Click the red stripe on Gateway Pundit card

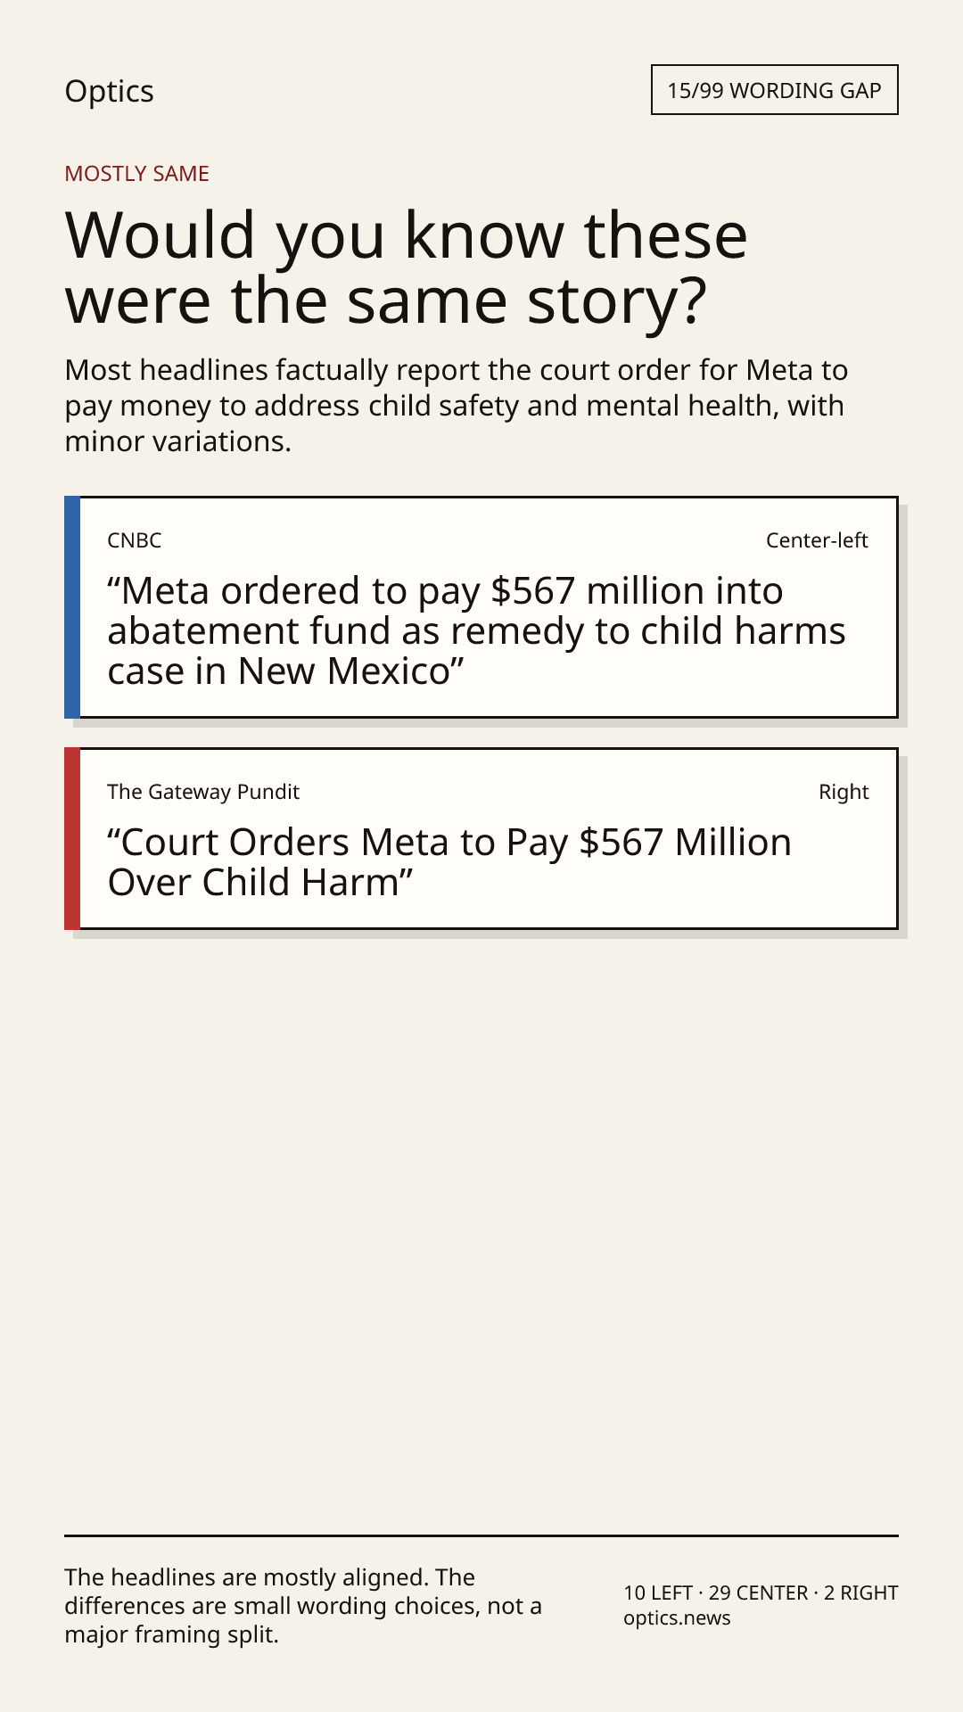tap(72, 838)
